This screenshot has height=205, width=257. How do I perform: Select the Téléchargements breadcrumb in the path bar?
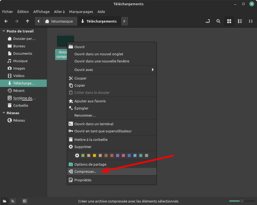[x=99, y=21]
